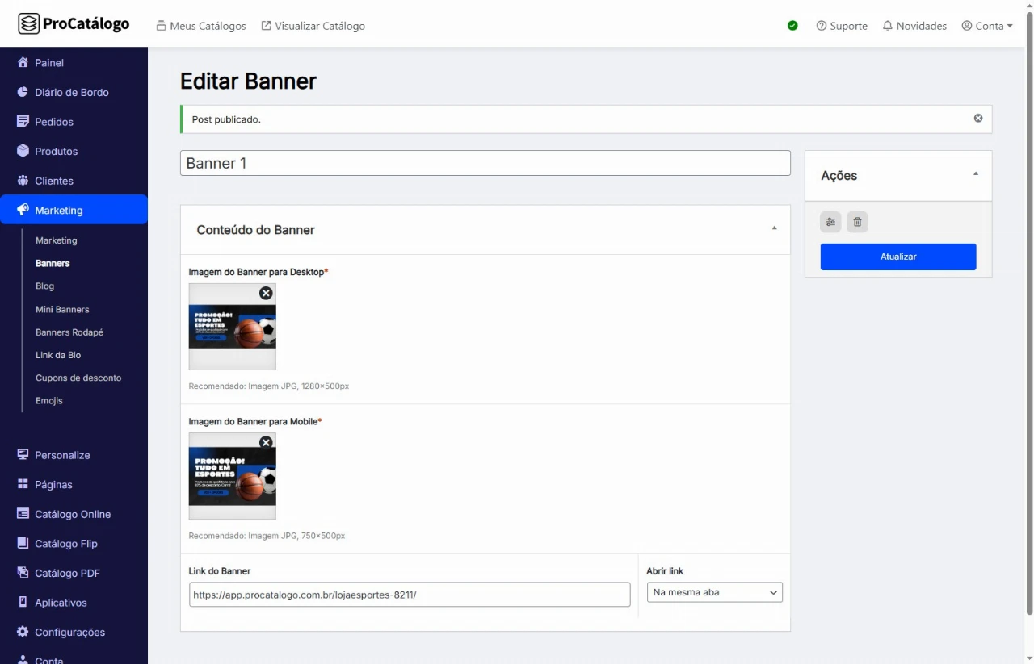
Task: Open Suporte help link
Action: point(842,26)
